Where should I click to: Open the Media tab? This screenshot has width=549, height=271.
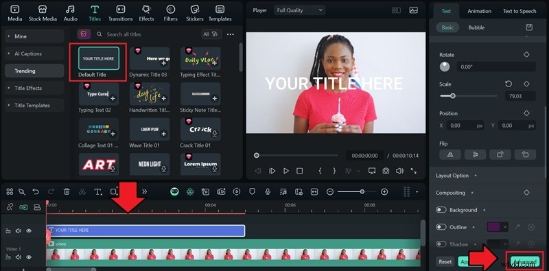pos(14,14)
